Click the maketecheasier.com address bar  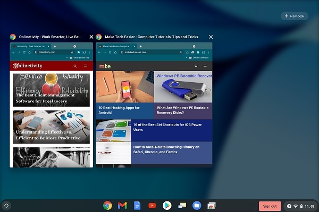pos(151,52)
